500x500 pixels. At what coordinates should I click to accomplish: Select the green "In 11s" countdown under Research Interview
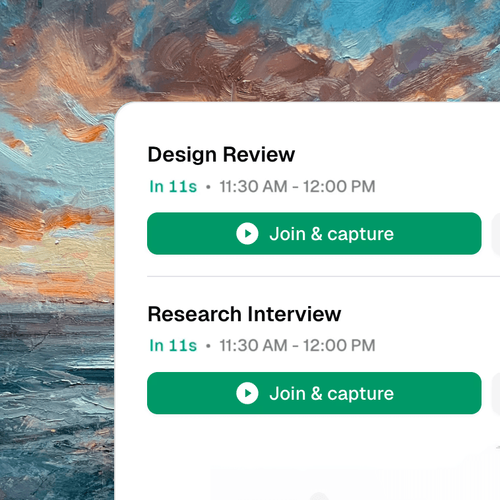click(173, 346)
